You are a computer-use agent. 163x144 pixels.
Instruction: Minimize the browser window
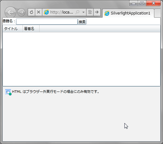(134, 3)
